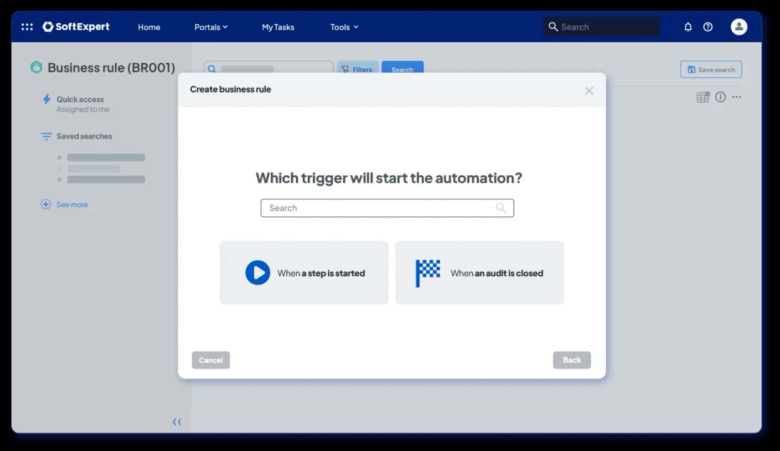Click the notifications bell icon
This screenshot has width=780, height=451.
pyautogui.click(x=688, y=26)
